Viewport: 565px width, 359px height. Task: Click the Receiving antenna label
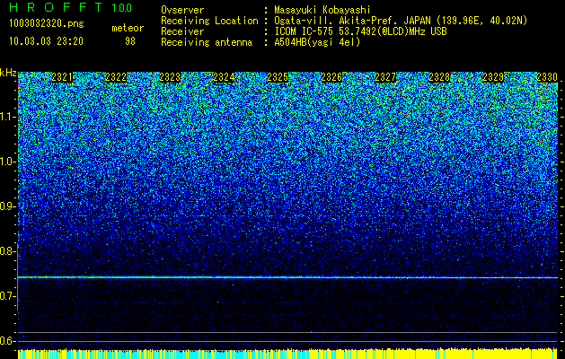[207, 42]
